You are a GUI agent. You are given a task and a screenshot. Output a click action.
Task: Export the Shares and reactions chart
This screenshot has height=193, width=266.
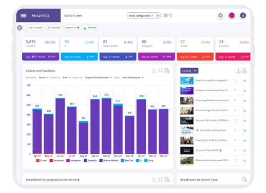[x=154, y=70]
